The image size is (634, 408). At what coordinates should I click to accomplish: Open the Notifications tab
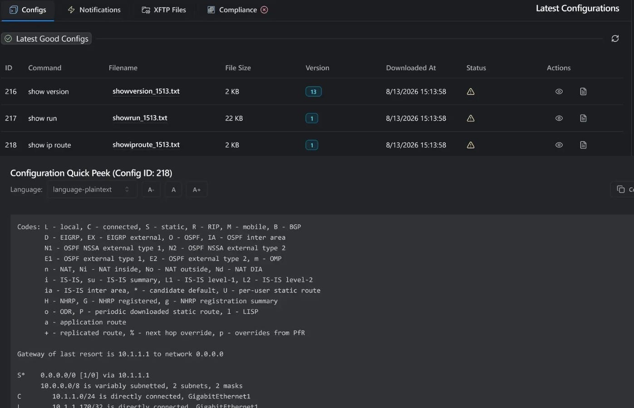click(94, 10)
